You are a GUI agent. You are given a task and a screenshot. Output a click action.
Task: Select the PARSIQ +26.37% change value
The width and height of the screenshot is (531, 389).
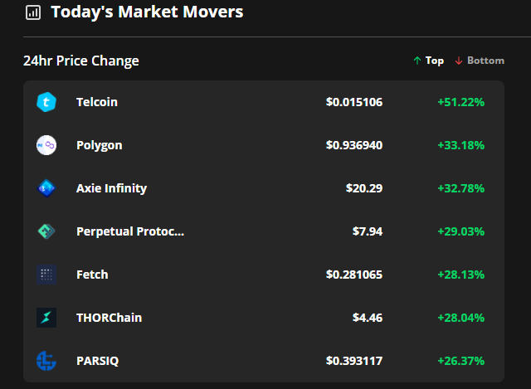(x=461, y=361)
